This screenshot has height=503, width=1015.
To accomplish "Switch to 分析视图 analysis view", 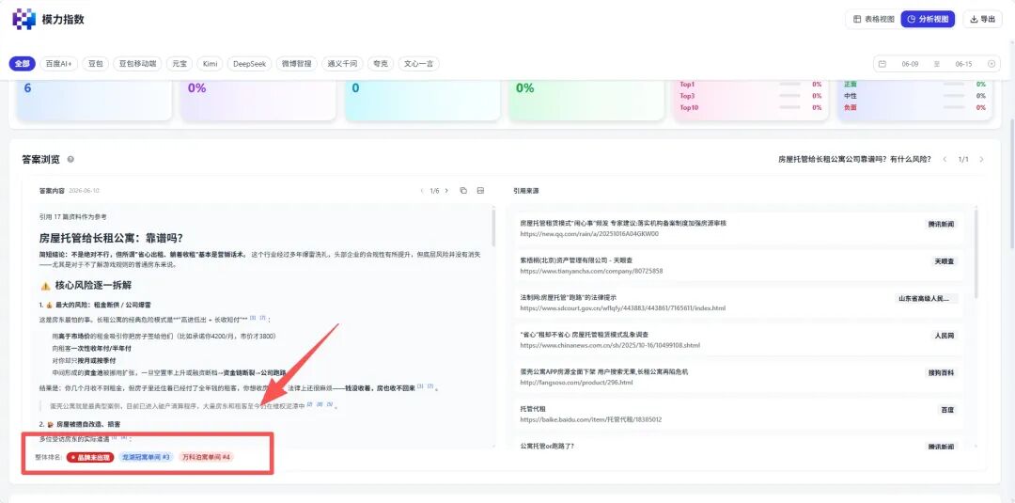I will click(x=928, y=20).
